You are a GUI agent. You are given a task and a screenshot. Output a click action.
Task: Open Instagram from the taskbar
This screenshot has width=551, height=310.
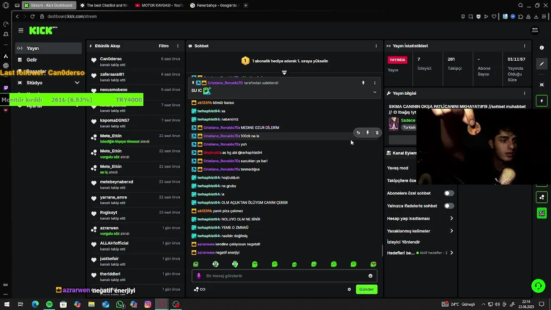pyautogui.click(x=148, y=304)
